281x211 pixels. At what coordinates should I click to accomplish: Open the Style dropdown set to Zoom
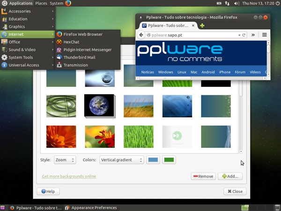[x=65, y=160]
